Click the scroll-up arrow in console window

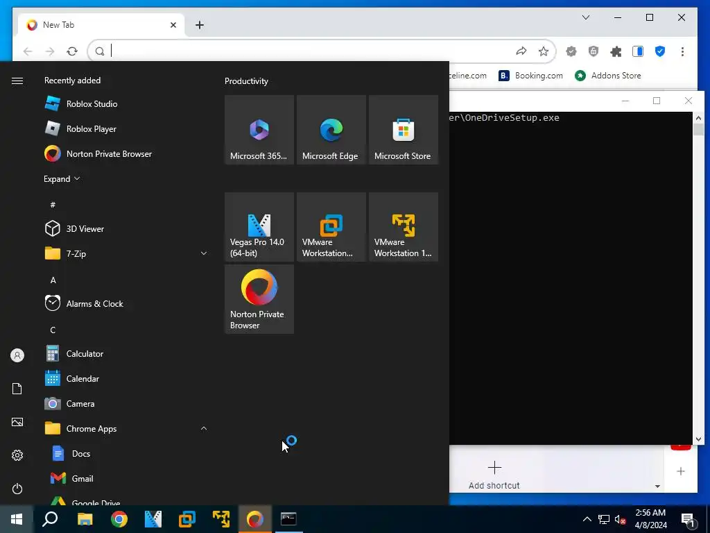click(x=698, y=118)
